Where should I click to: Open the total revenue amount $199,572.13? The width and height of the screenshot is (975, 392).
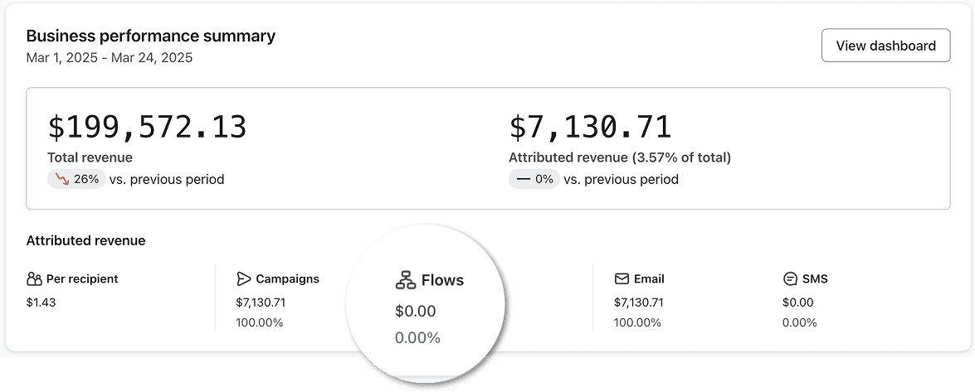148,127
